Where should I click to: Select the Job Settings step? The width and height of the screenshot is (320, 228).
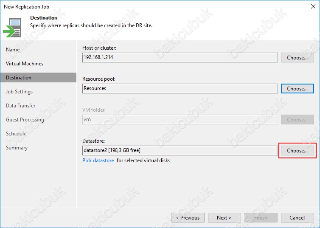pos(19,92)
